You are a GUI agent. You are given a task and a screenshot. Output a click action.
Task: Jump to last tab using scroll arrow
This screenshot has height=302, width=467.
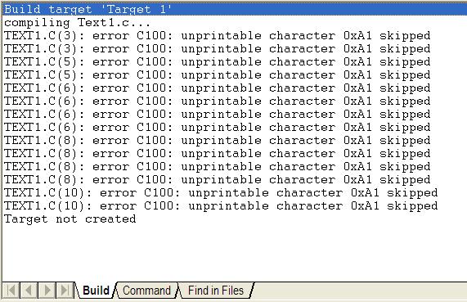coord(65,290)
